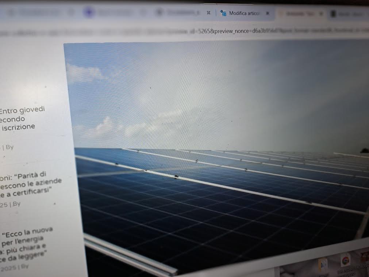This screenshot has height=277, width=369.
Task: Open the Chrome shortcut on the desktop
Action: [x=346, y=261]
